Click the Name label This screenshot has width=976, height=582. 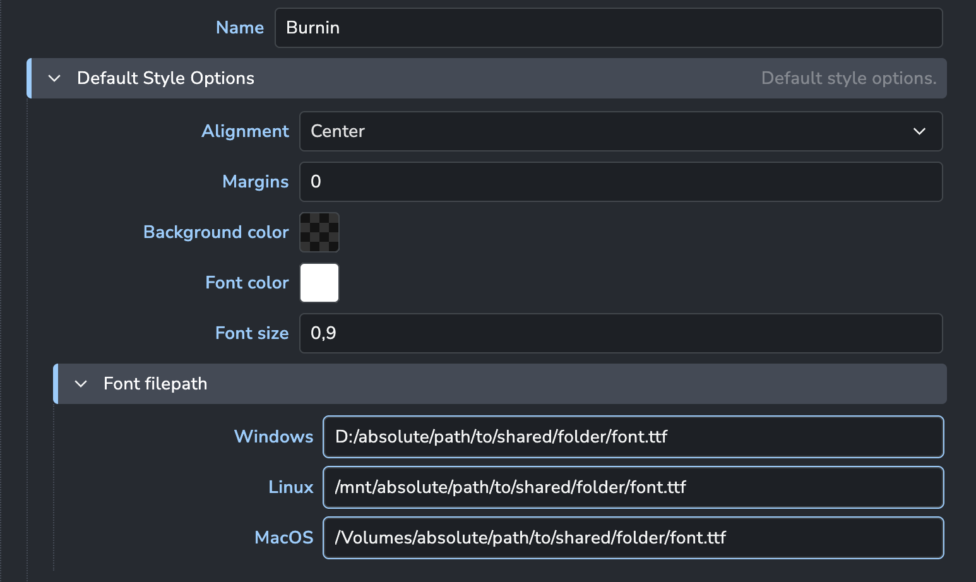(x=240, y=28)
